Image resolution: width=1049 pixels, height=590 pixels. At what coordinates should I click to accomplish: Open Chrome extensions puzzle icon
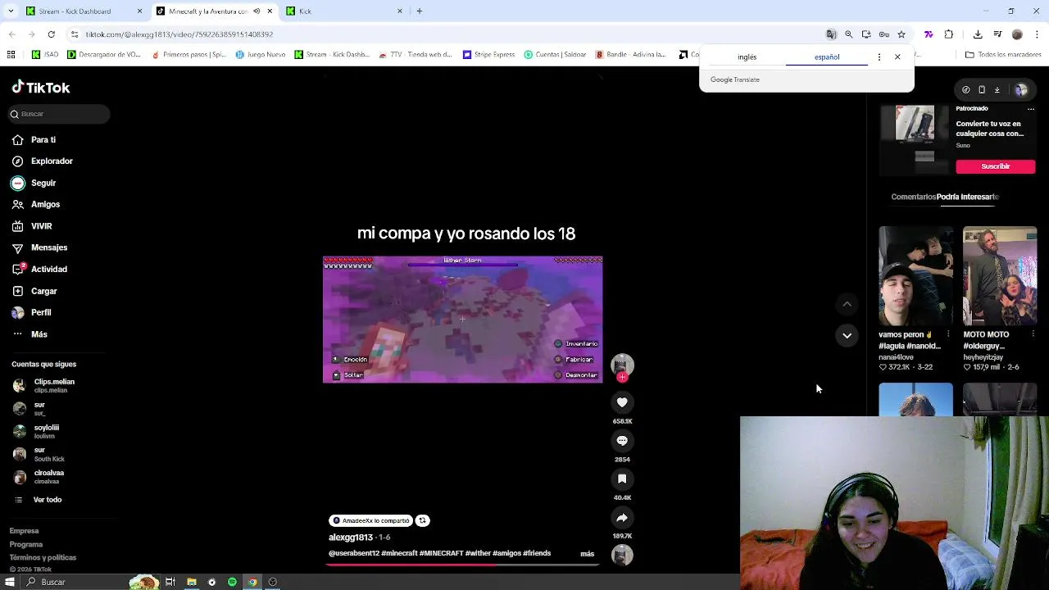(949, 34)
